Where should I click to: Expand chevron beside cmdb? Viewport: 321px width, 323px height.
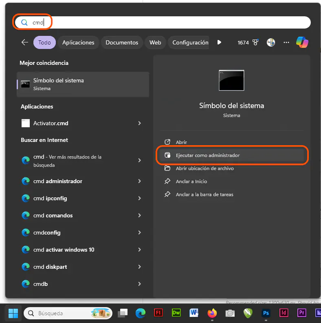[x=139, y=284]
